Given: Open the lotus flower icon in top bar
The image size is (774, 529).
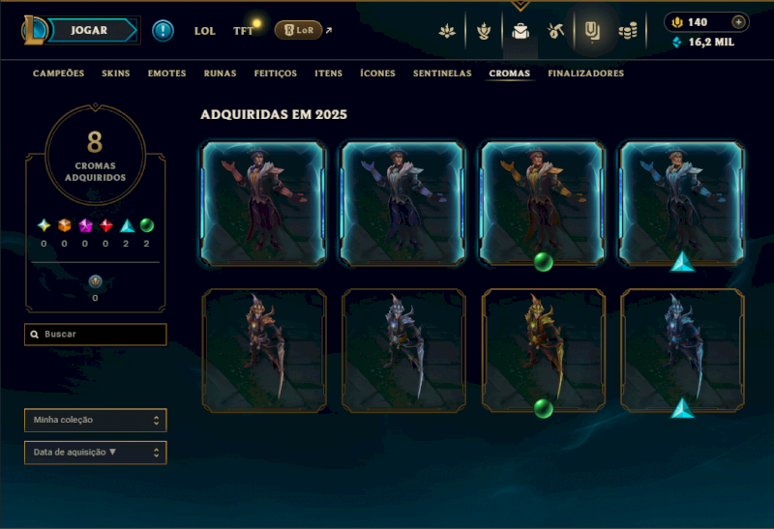Looking at the screenshot, I should click(x=447, y=31).
